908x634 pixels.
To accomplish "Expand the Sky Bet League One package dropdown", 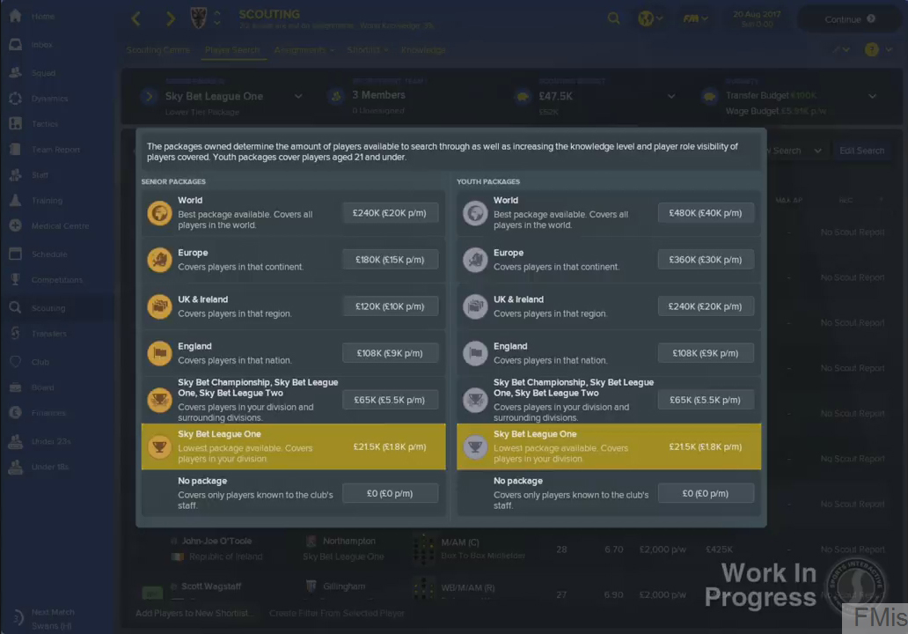I will click(298, 96).
